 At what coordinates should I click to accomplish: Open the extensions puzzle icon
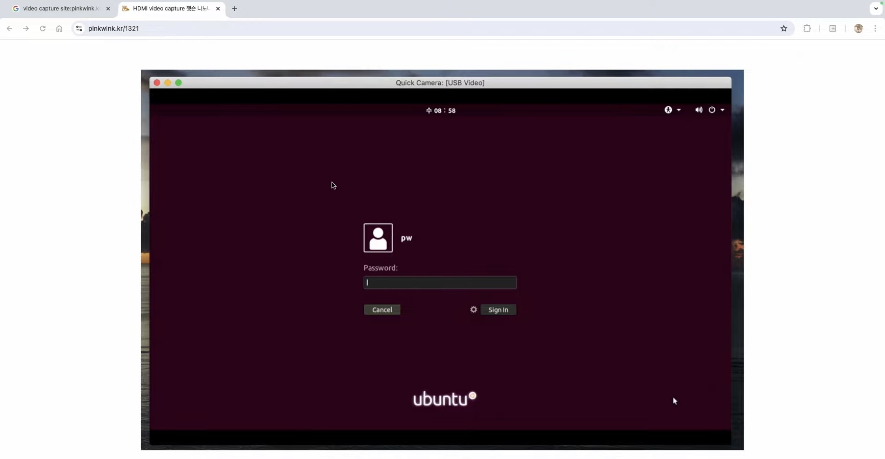807,29
